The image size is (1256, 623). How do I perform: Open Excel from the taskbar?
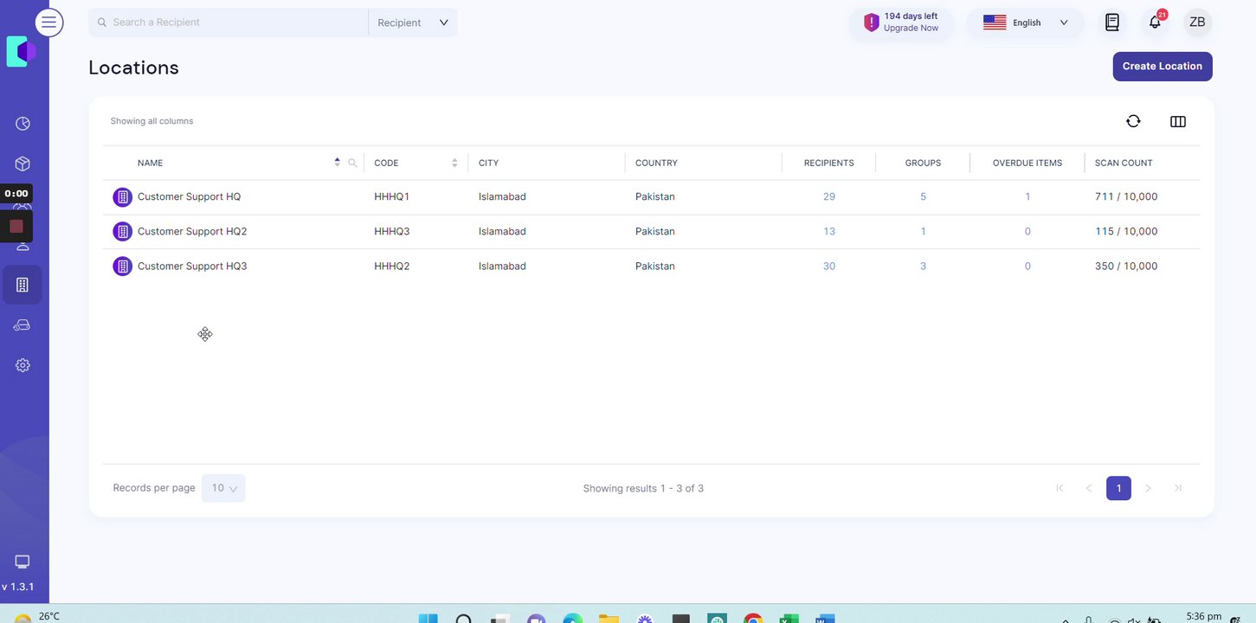click(789, 620)
